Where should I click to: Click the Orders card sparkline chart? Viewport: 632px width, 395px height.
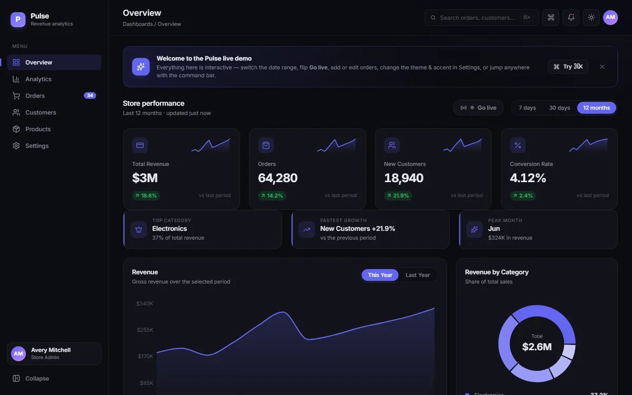click(x=337, y=145)
